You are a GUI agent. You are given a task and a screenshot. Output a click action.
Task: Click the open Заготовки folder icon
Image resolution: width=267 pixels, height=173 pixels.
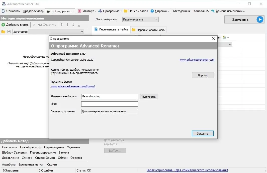pyautogui.click(x=4, y=31)
